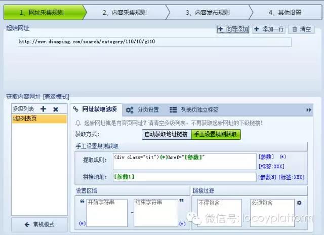
Task: Click the 设置区域 section header
Action: [x=87, y=190]
